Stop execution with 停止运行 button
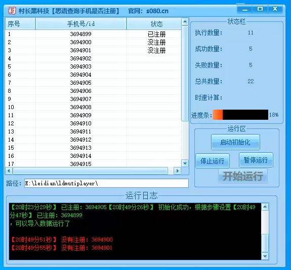 (213, 161)
